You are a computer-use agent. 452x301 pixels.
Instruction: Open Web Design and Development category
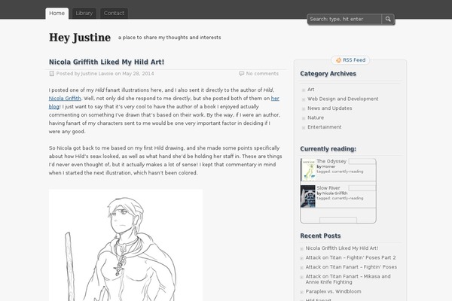[343, 99]
